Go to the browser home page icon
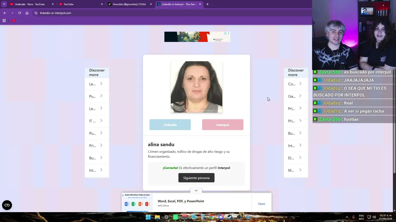The width and height of the screenshot is (396, 222). pos(27,13)
